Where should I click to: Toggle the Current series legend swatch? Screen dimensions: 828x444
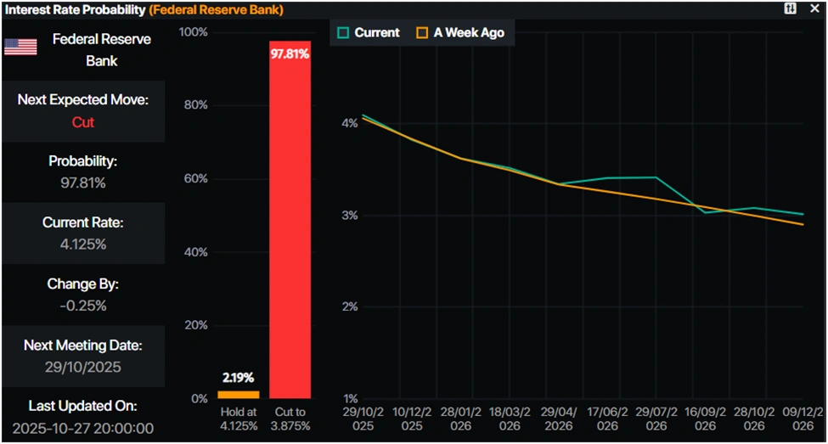coord(343,33)
